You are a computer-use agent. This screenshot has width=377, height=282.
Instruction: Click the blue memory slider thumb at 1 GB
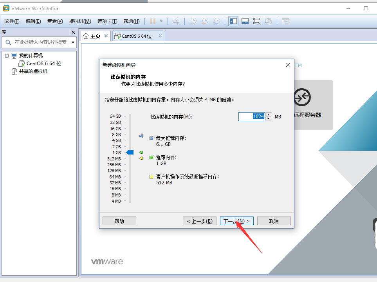point(130,153)
